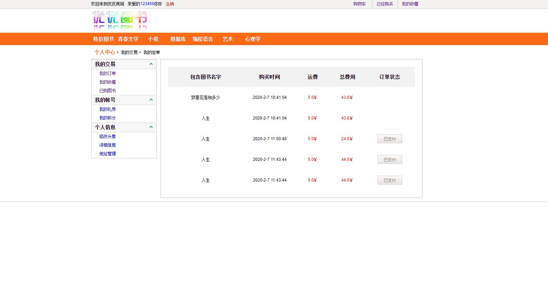Click the 注销 logout link
Viewport: 548px width, 290px height.
(x=170, y=4)
